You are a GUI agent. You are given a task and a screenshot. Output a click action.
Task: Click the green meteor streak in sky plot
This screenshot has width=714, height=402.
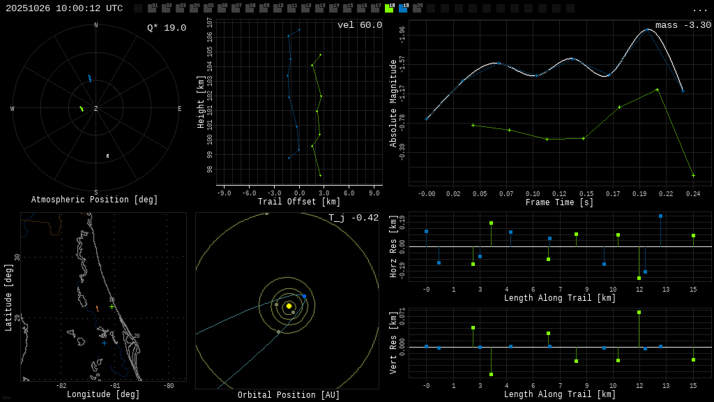[x=82, y=109]
